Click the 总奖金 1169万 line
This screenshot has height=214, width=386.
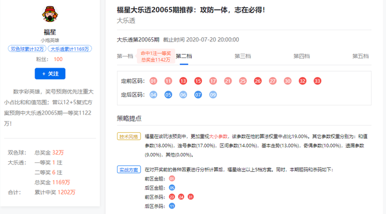point(52,183)
